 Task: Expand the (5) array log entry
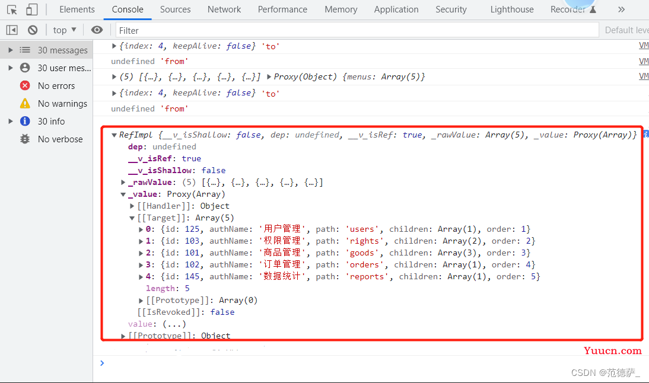pyautogui.click(x=114, y=76)
